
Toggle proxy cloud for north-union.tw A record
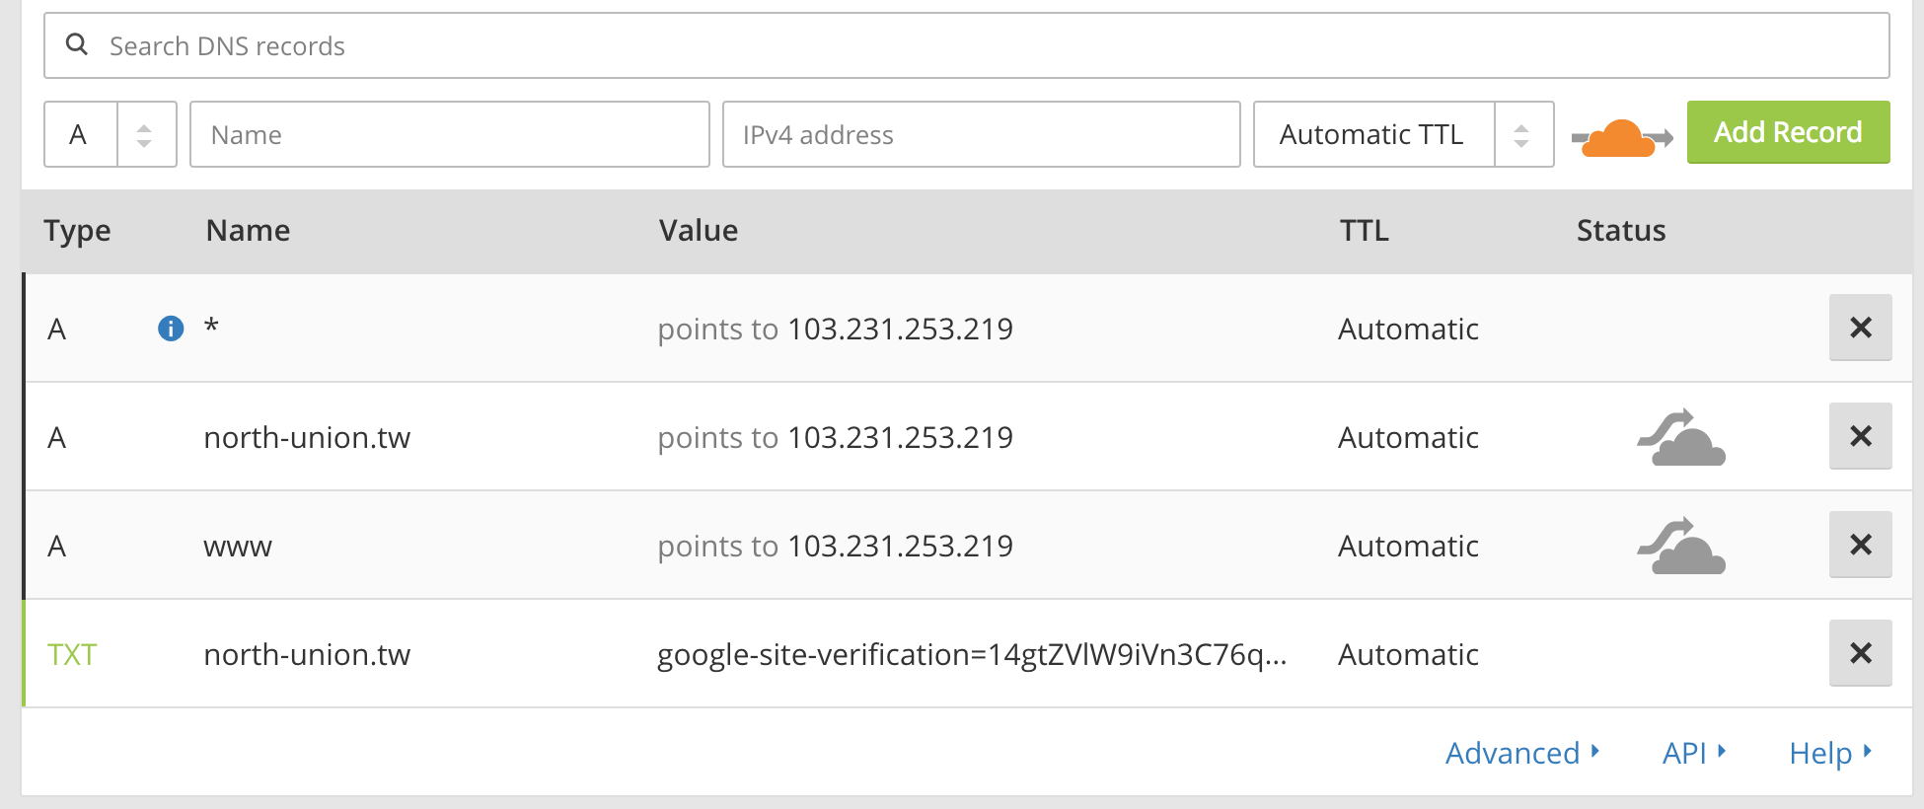tap(1681, 437)
